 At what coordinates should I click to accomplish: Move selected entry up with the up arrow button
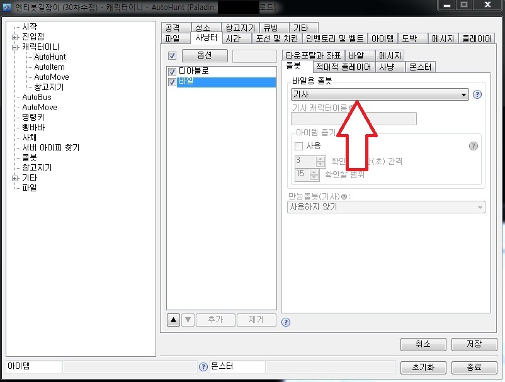pos(173,320)
